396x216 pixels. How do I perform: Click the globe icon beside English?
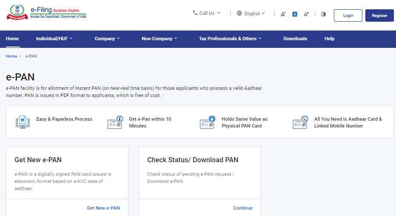239,13
